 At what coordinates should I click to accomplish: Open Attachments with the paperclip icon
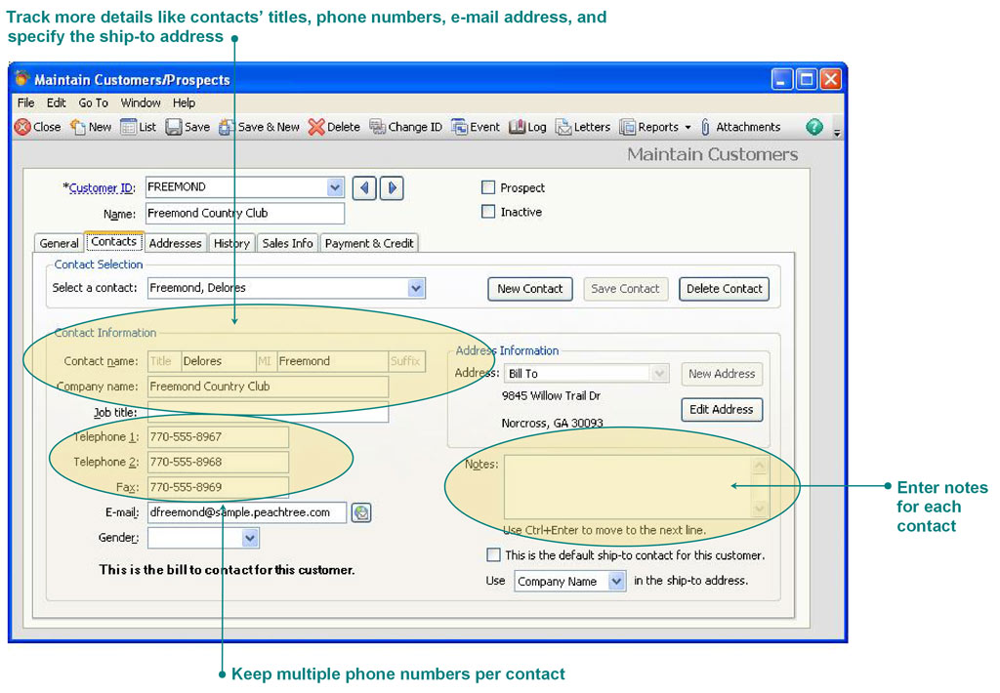tap(705, 127)
